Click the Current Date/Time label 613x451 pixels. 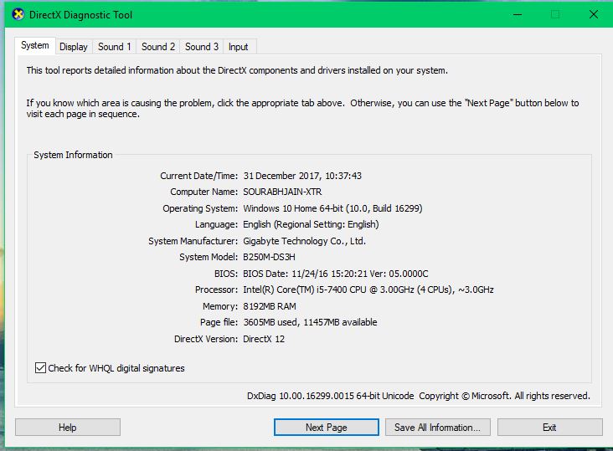(x=199, y=176)
